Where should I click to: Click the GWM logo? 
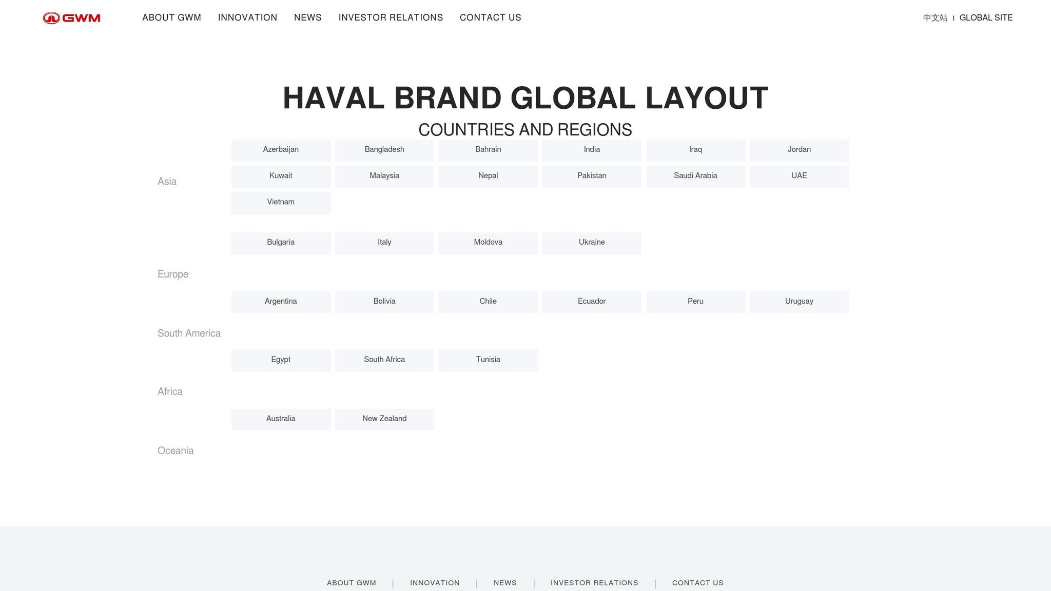(x=71, y=17)
